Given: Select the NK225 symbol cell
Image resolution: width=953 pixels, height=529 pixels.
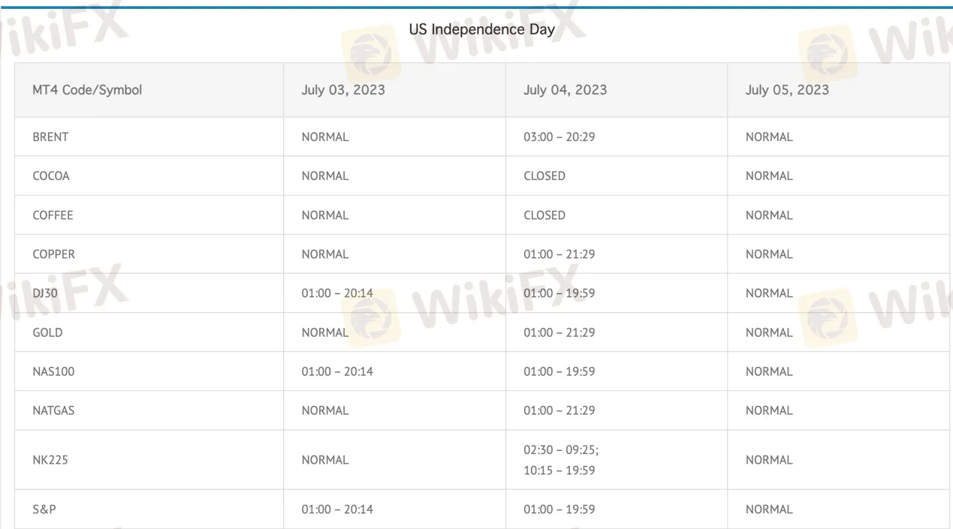Looking at the screenshot, I should 50,460.
